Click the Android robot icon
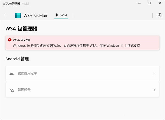Screen dimensions: 165x120 pyautogui.click(x=12, y=73)
